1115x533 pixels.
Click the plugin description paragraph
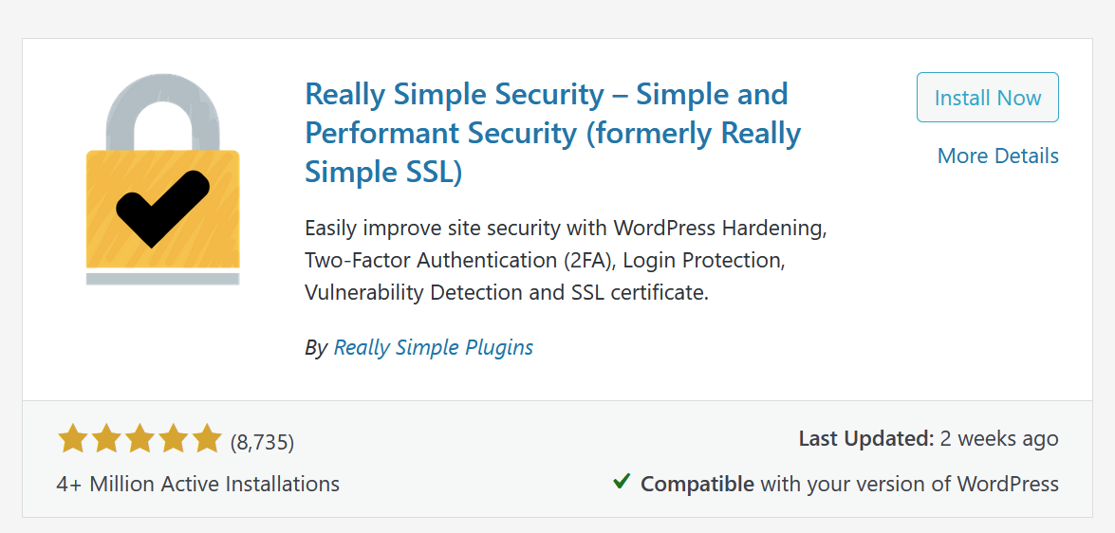(x=567, y=261)
